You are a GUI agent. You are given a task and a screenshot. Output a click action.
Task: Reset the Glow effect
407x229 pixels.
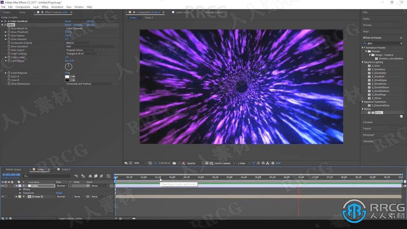68,25
